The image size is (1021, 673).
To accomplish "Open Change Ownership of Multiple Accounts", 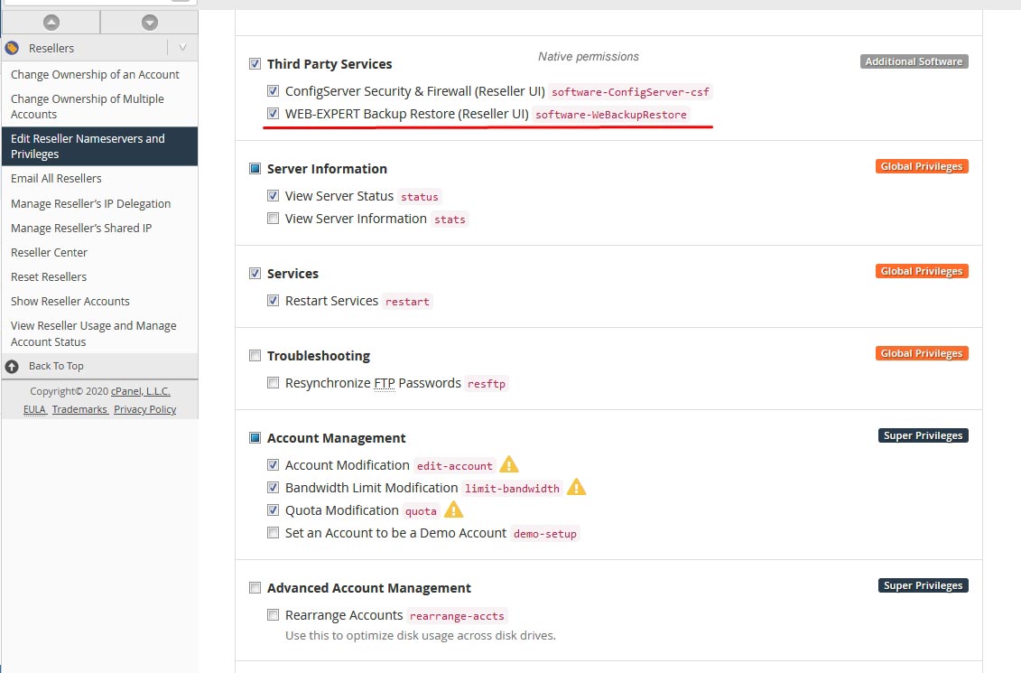I will pyautogui.click(x=88, y=107).
